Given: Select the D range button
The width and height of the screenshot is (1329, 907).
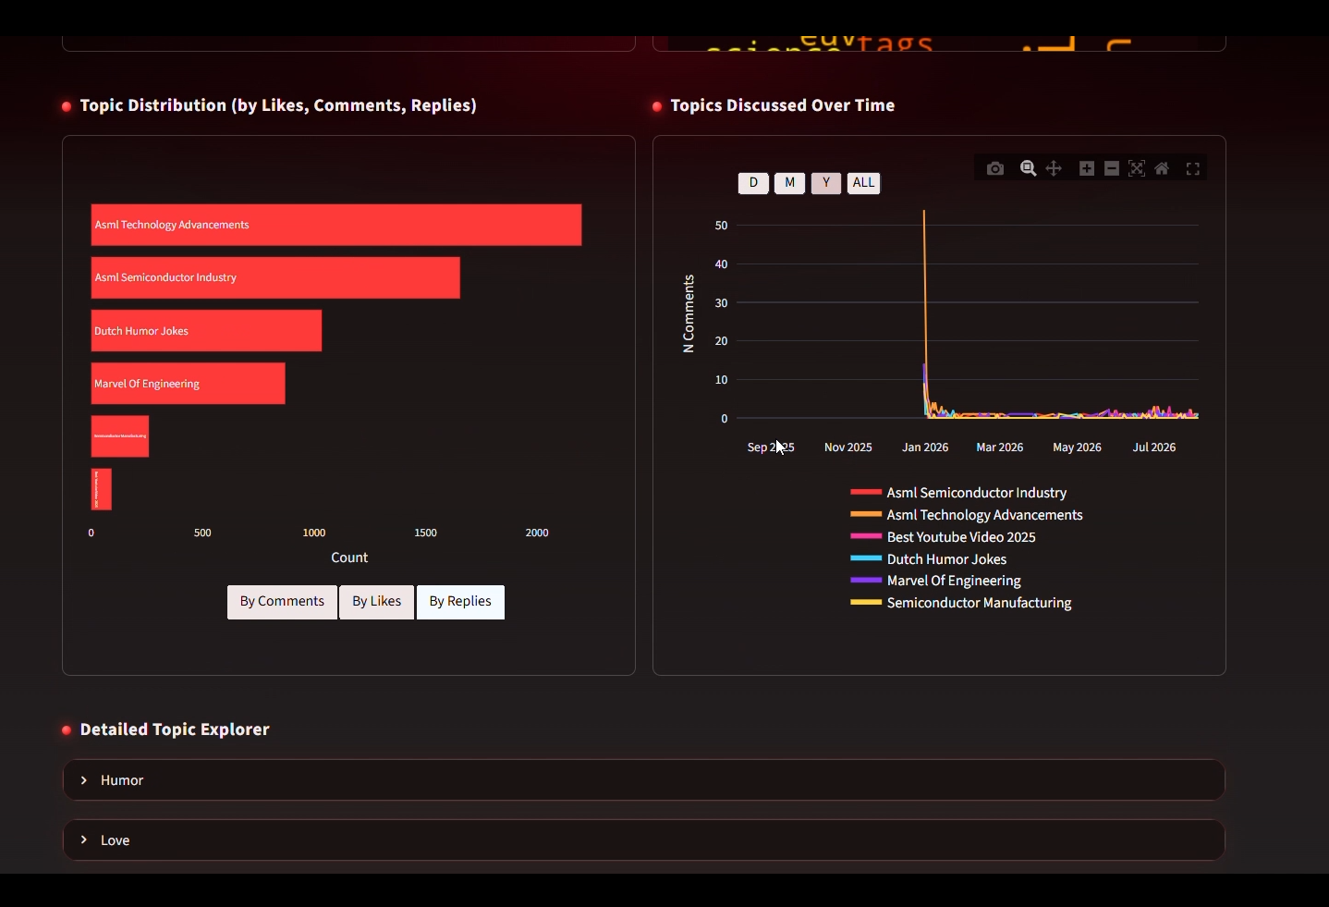Looking at the screenshot, I should click(754, 183).
